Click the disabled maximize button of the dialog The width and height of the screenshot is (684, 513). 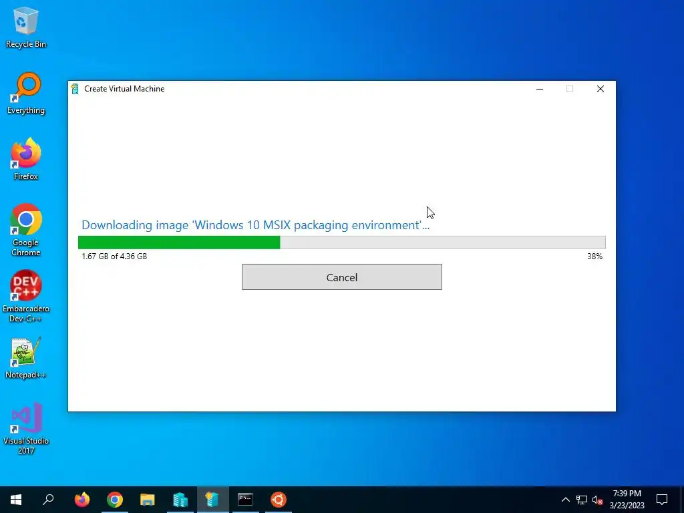(570, 89)
